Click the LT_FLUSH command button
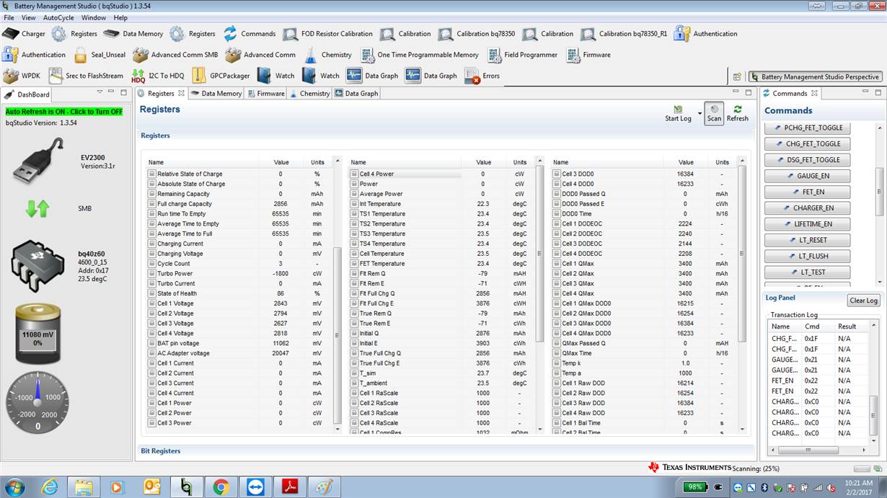This screenshot has width=887, height=498. [807, 256]
